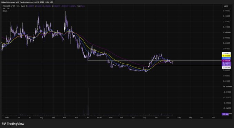Screen dimensions: 234x128
Task: Click the 0.11000 price axis value
Action: coord(226,27)
